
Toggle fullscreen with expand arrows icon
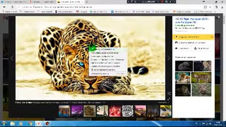(169, 99)
